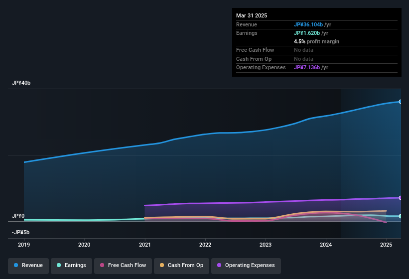Click the 2024 x-axis label
Image resolution: width=409 pixels, height=279 pixels.
[x=326, y=245]
